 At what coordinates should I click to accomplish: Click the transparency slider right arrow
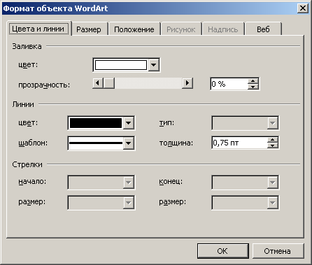(x=187, y=83)
